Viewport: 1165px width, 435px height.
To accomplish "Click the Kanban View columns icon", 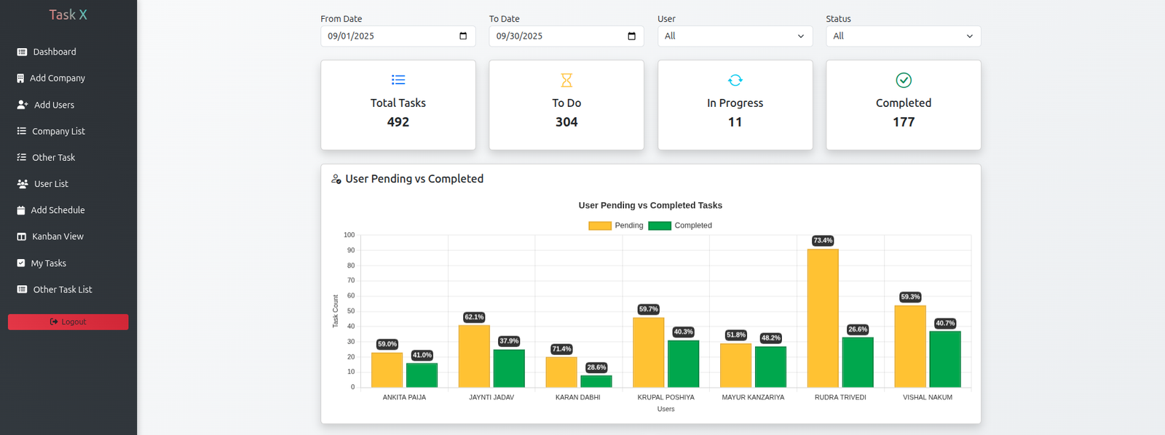I will (22, 236).
